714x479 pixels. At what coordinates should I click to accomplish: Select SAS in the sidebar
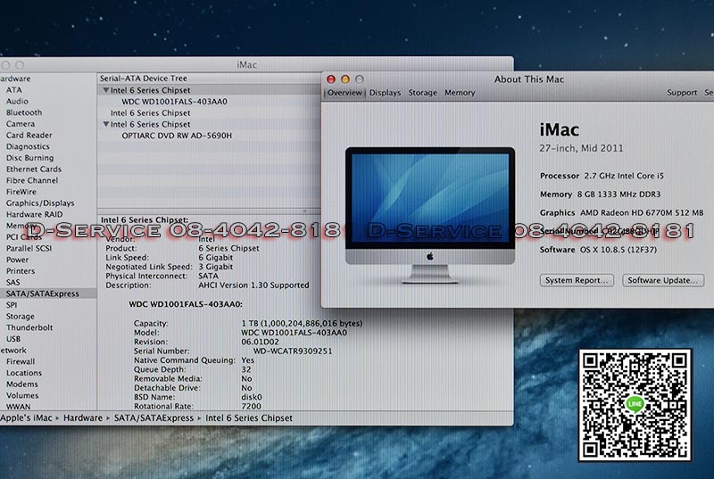tap(13, 283)
